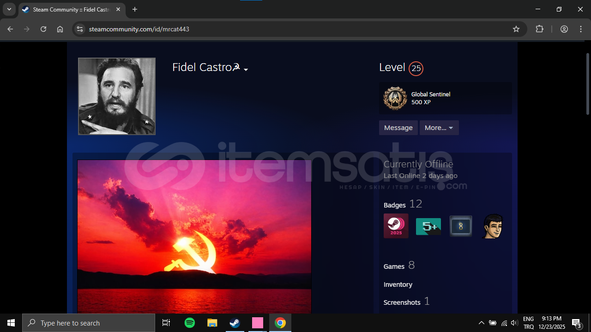591x332 pixels.
Task: Open Chrome extensions puzzle icon
Action: (539, 29)
